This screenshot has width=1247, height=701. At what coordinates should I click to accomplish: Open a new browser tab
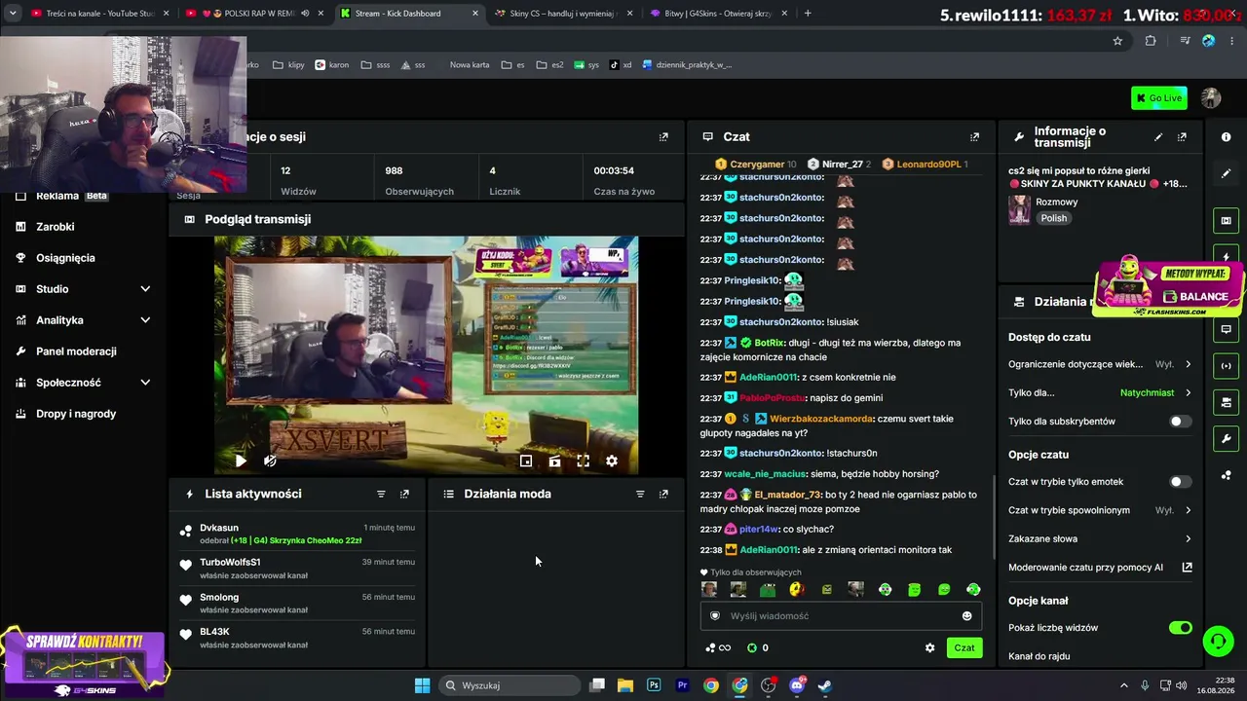point(808,14)
